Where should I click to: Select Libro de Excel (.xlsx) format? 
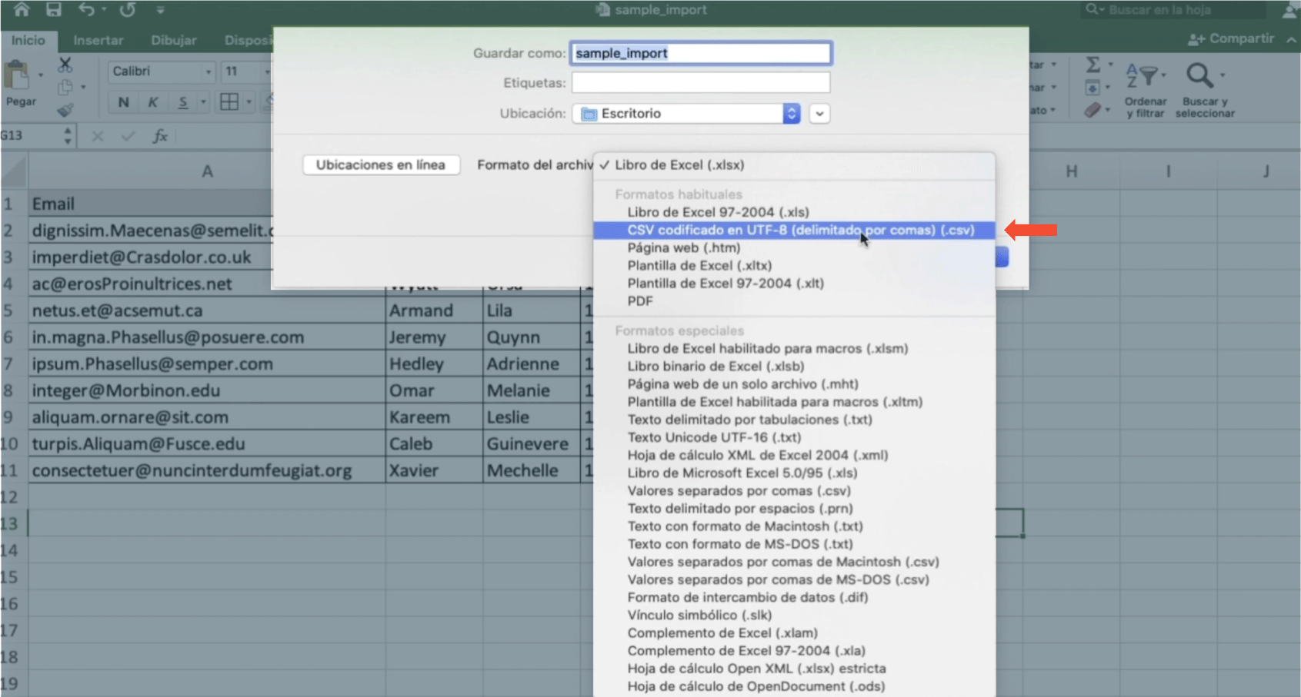click(x=794, y=165)
